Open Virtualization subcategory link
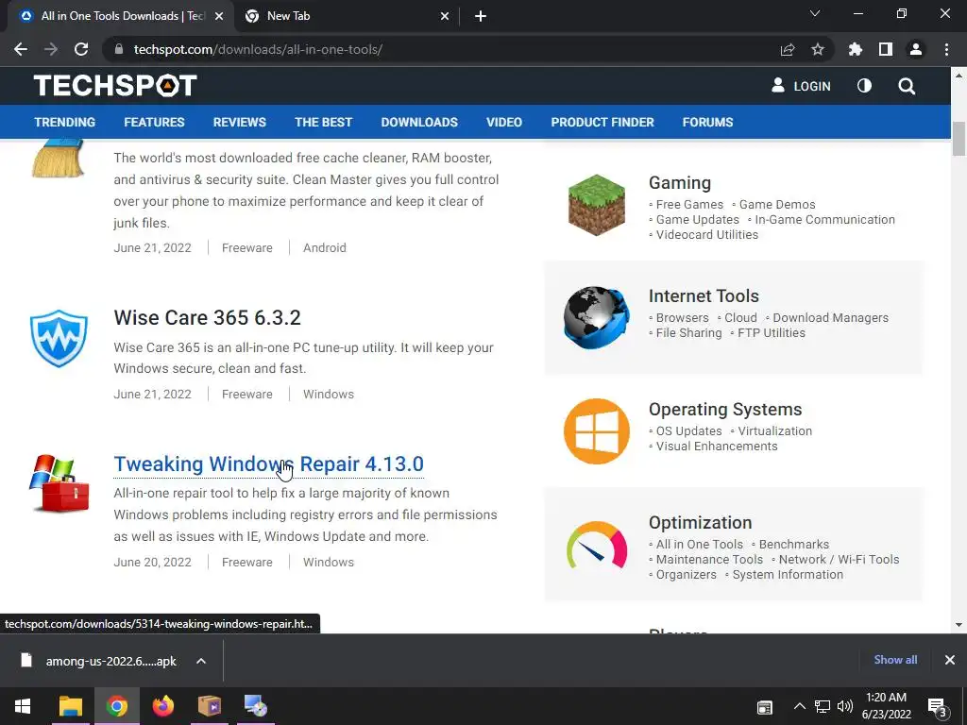The image size is (967, 725). click(x=774, y=431)
